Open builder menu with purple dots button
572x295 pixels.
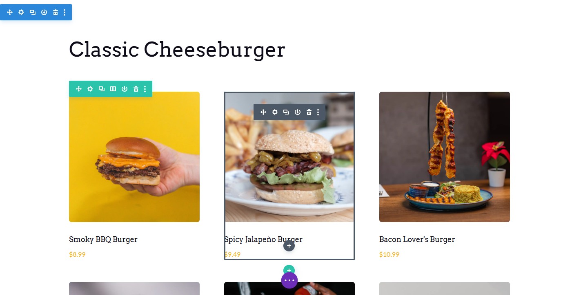point(289,280)
